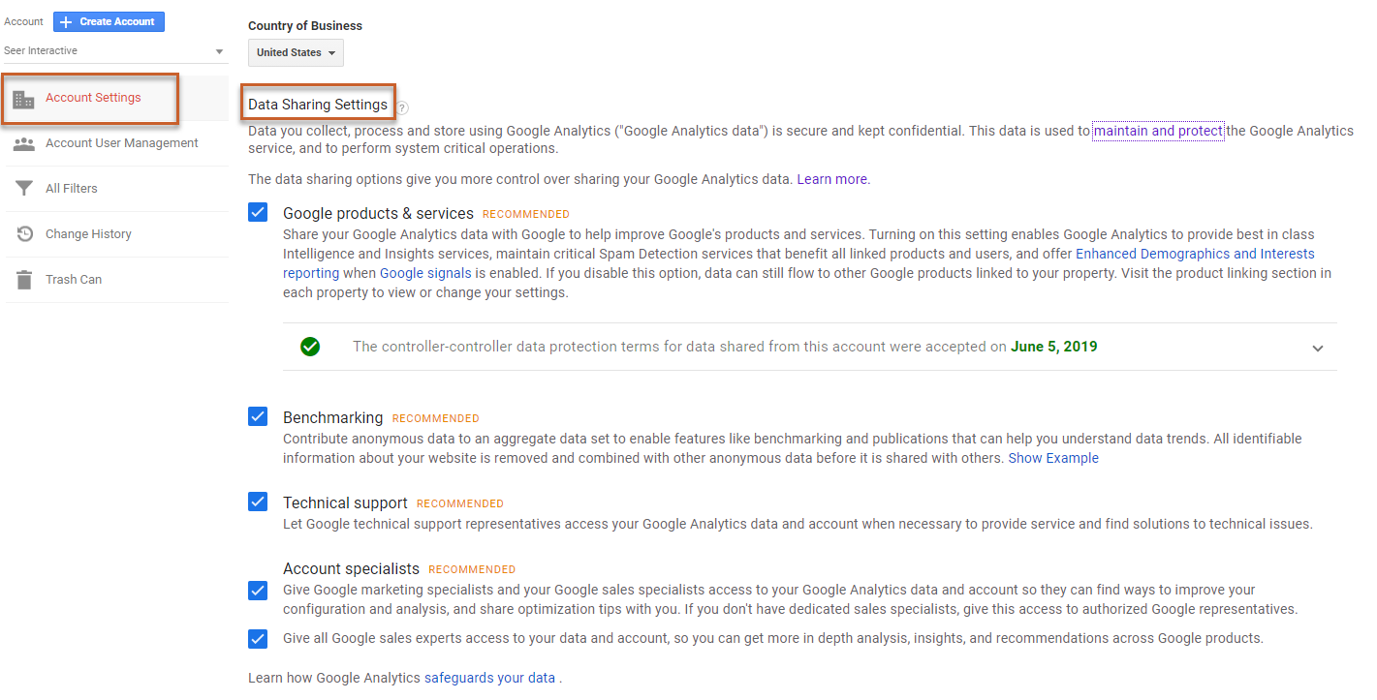1377x700 pixels.
Task: Open the Show Example link
Action: (x=1053, y=458)
